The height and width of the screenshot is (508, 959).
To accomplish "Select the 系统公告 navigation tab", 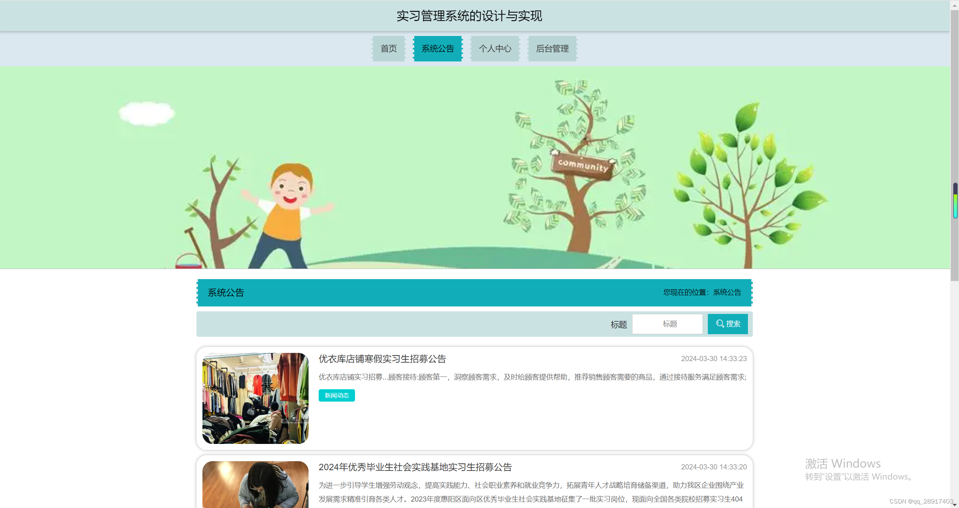I will pyautogui.click(x=438, y=49).
